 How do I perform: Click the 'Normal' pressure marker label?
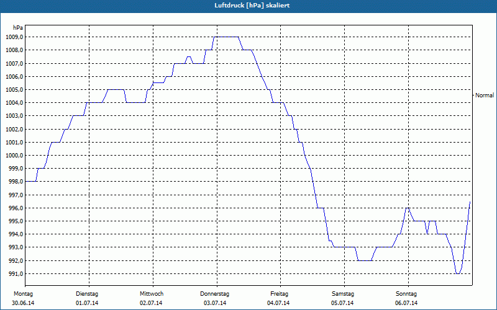[485, 95]
